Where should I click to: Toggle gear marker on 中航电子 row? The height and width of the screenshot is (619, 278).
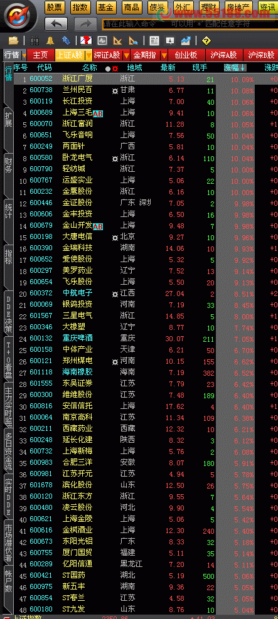pos(115,294)
